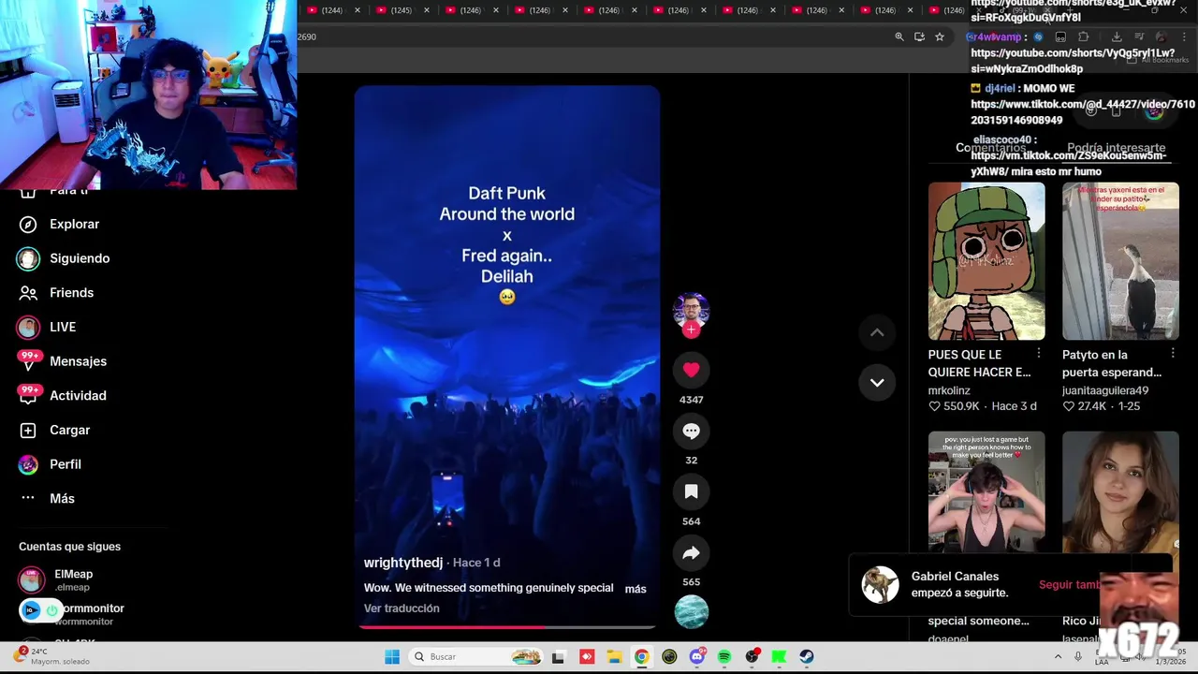This screenshot has width=1198, height=674.
Task: Open the wrightythedj username on the video
Action: [x=403, y=563]
